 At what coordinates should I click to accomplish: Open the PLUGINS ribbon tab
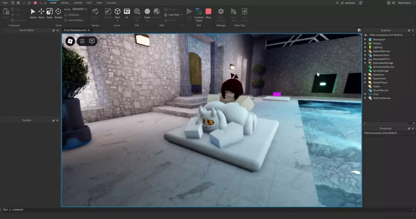click(x=111, y=3)
